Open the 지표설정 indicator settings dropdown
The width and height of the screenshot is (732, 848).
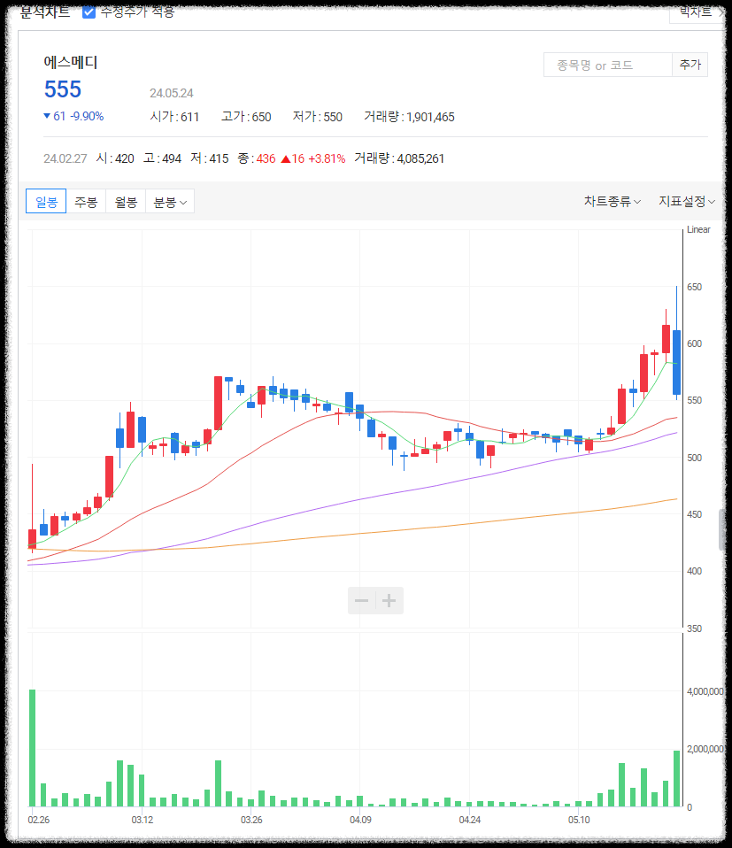tap(687, 201)
